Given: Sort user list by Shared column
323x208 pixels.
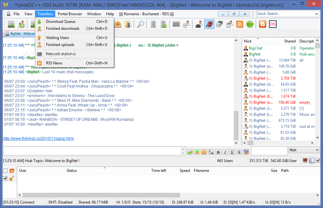Looking at the screenshot, I should tap(286, 41).
